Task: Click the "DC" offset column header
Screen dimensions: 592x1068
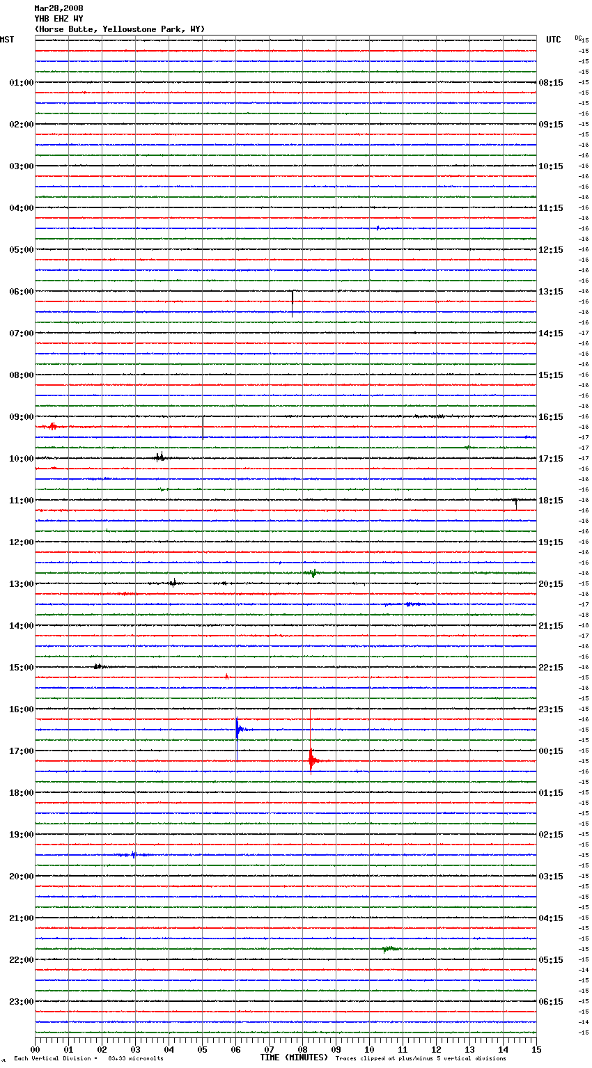Action: point(578,38)
